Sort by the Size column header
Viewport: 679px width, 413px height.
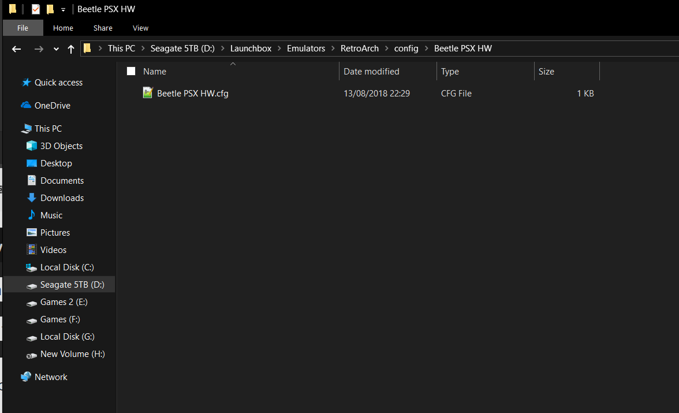coord(546,72)
